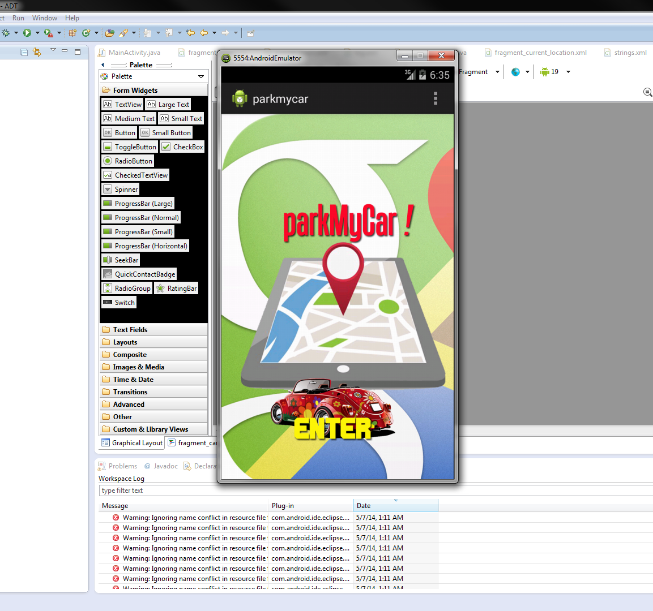Select the SeekBar palette widget
This screenshot has height=611, width=653.
click(x=121, y=260)
